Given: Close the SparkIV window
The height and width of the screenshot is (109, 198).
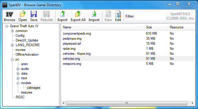Looking at the screenshot, I should click(189, 4).
